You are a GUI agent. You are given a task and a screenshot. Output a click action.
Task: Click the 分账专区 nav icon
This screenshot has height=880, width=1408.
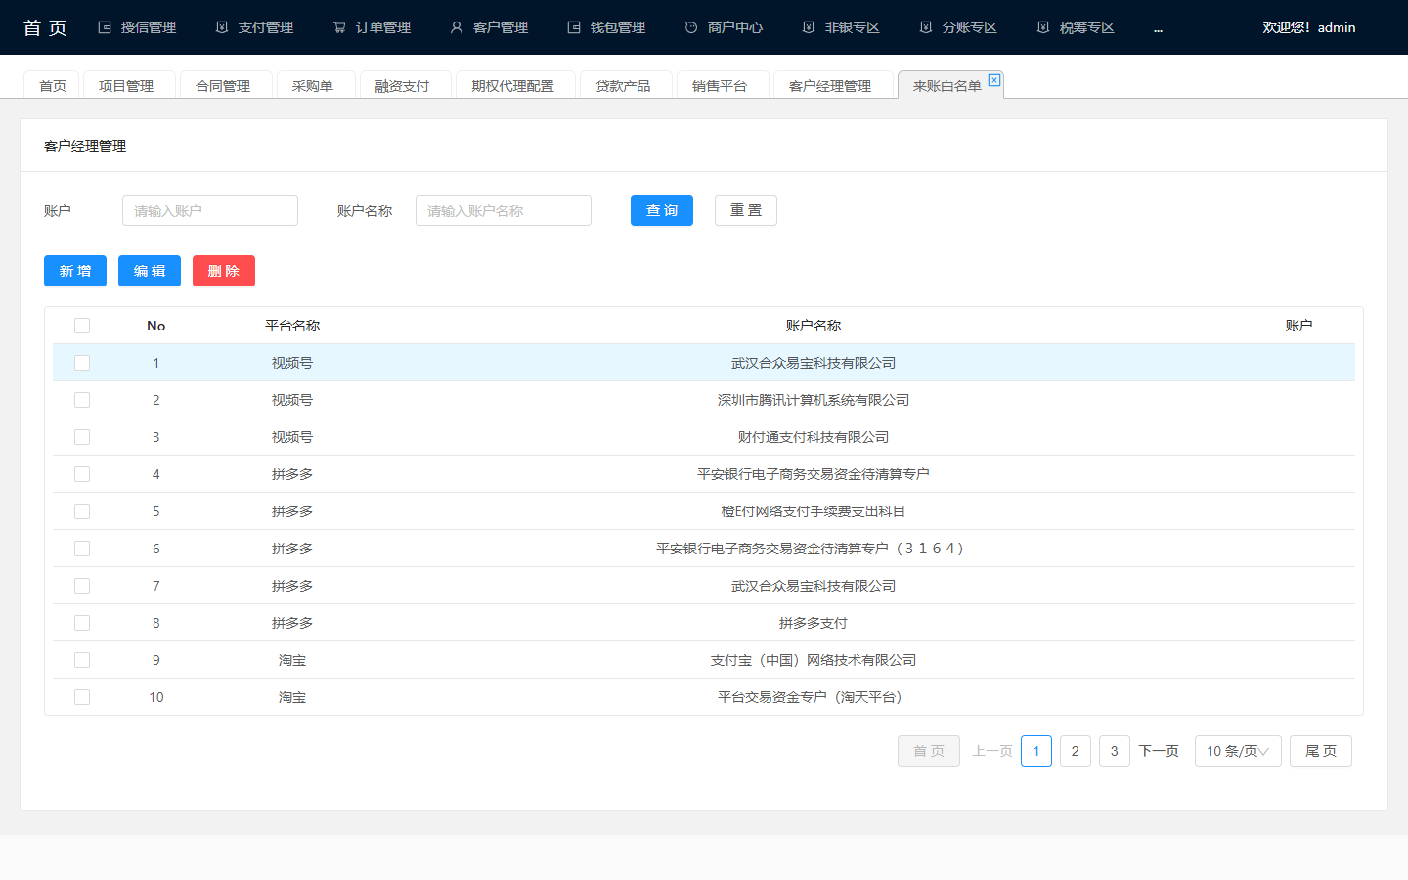point(926,27)
